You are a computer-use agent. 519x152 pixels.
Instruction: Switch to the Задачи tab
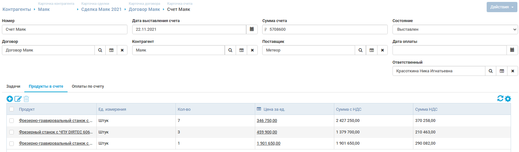(x=13, y=86)
